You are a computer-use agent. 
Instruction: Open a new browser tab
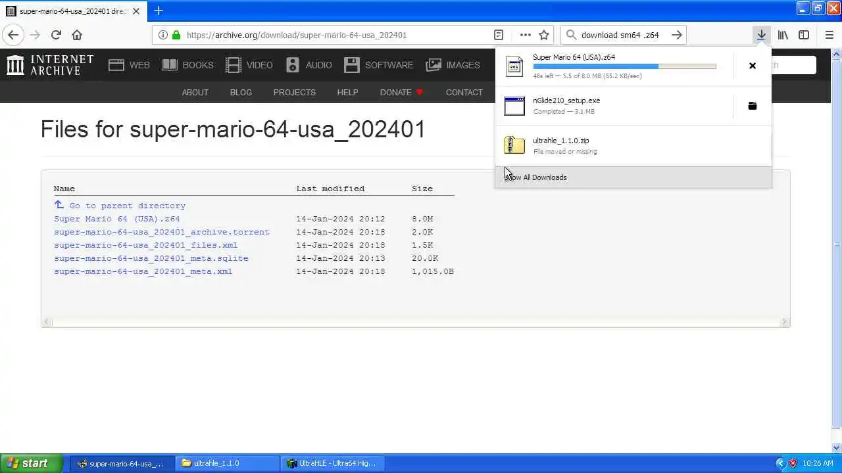(159, 11)
